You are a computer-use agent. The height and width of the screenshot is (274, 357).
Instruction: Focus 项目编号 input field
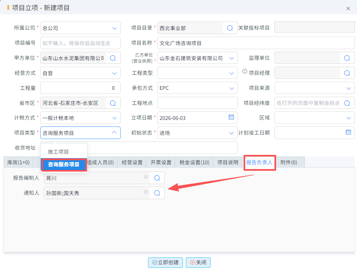click(81, 43)
